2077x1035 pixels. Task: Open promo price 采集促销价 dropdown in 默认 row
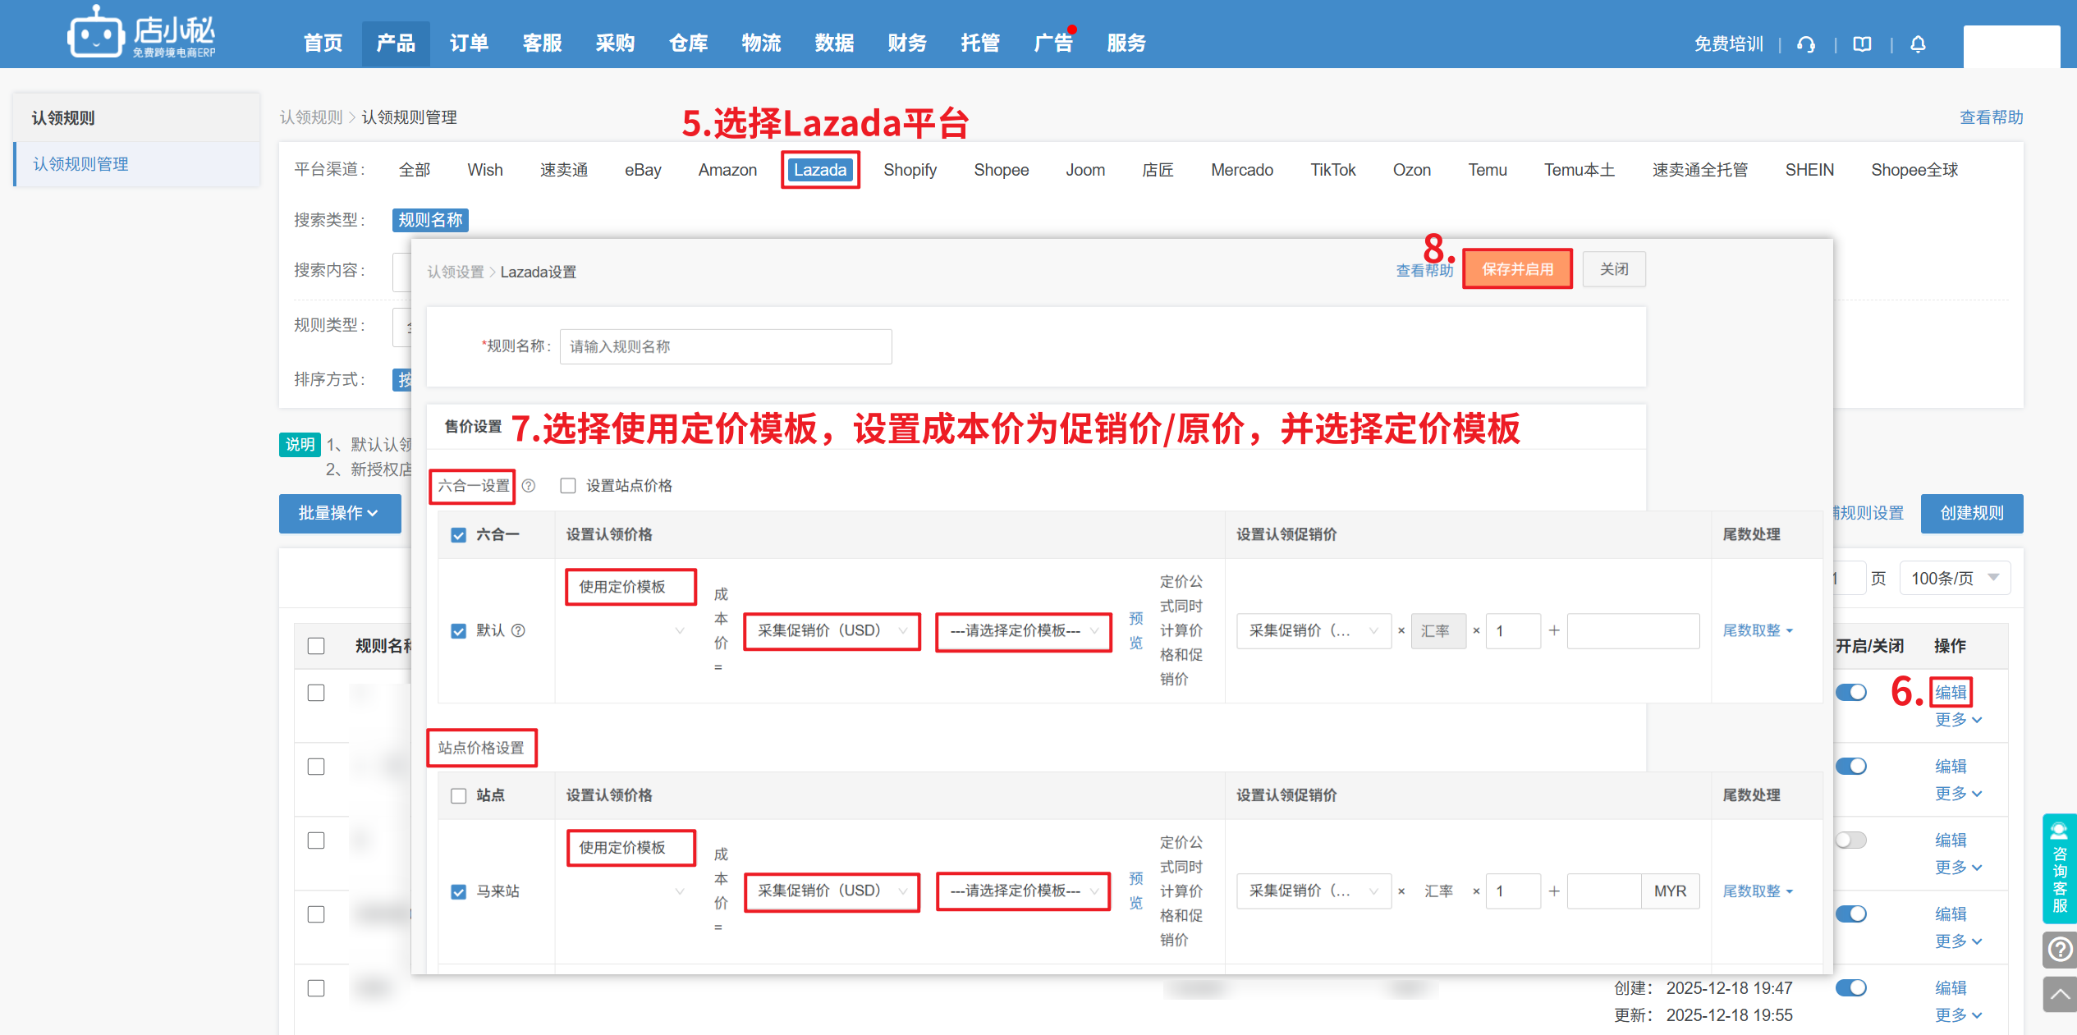[1314, 630]
